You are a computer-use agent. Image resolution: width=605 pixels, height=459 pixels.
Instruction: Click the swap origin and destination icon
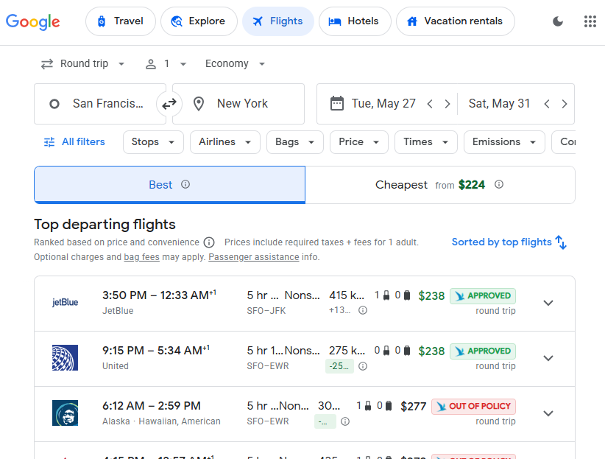[x=169, y=104]
